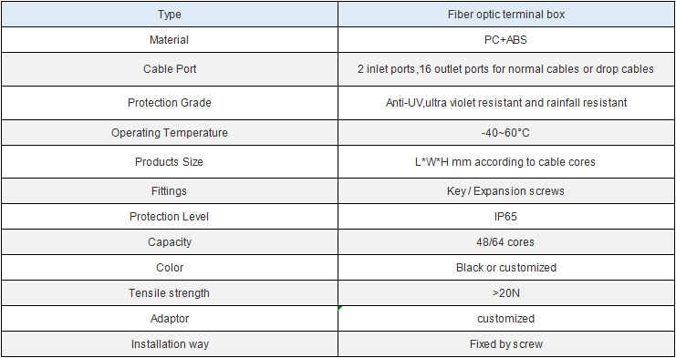Image resolution: width=676 pixels, height=358 pixels.
Task: Select the 48/64 cores cell
Action: tap(506, 241)
